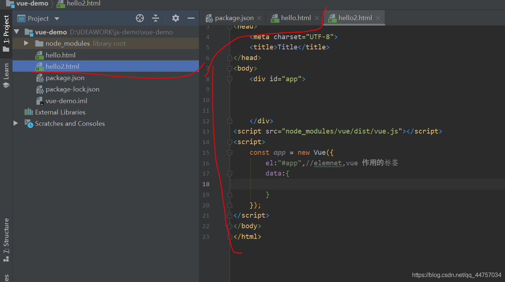Image resolution: width=505 pixels, height=282 pixels.
Task: Close the hello.html editor tab
Action: (x=317, y=18)
